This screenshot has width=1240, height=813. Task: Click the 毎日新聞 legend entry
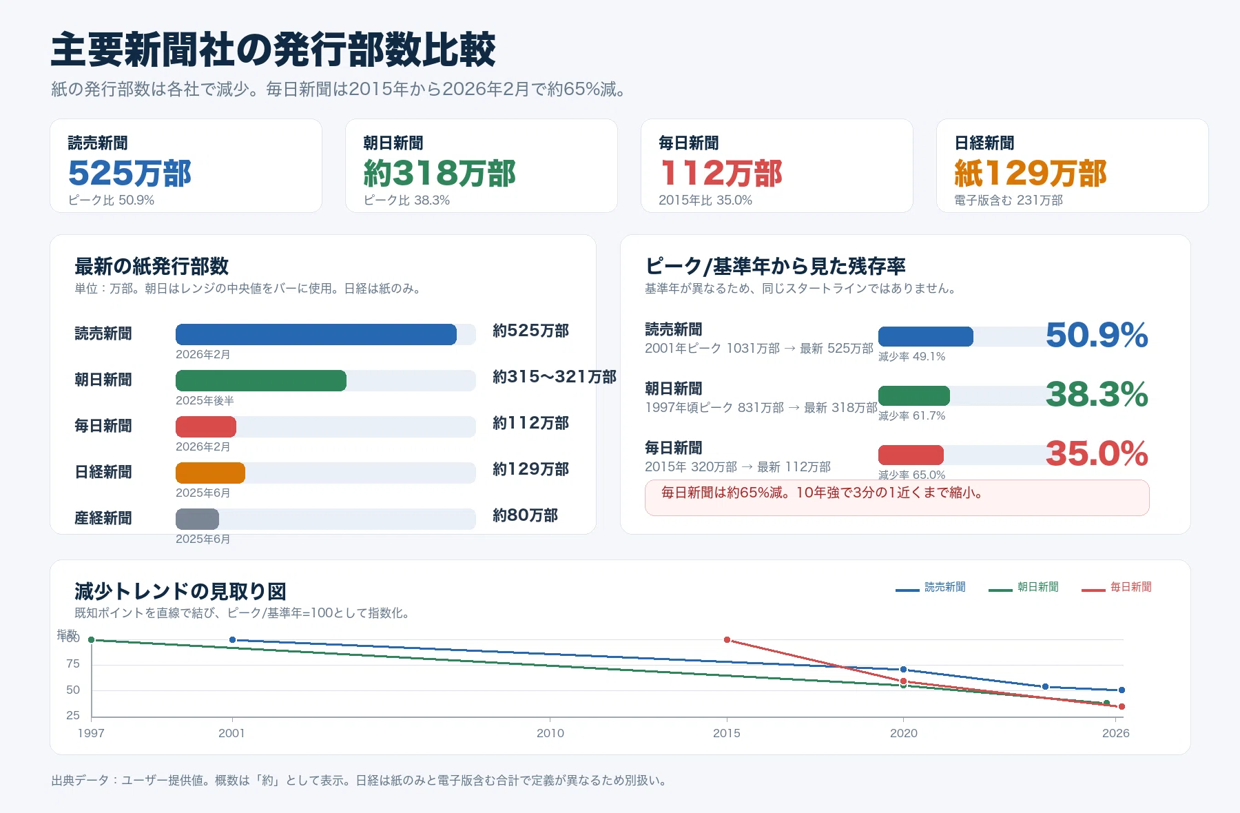click(1117, 587)
